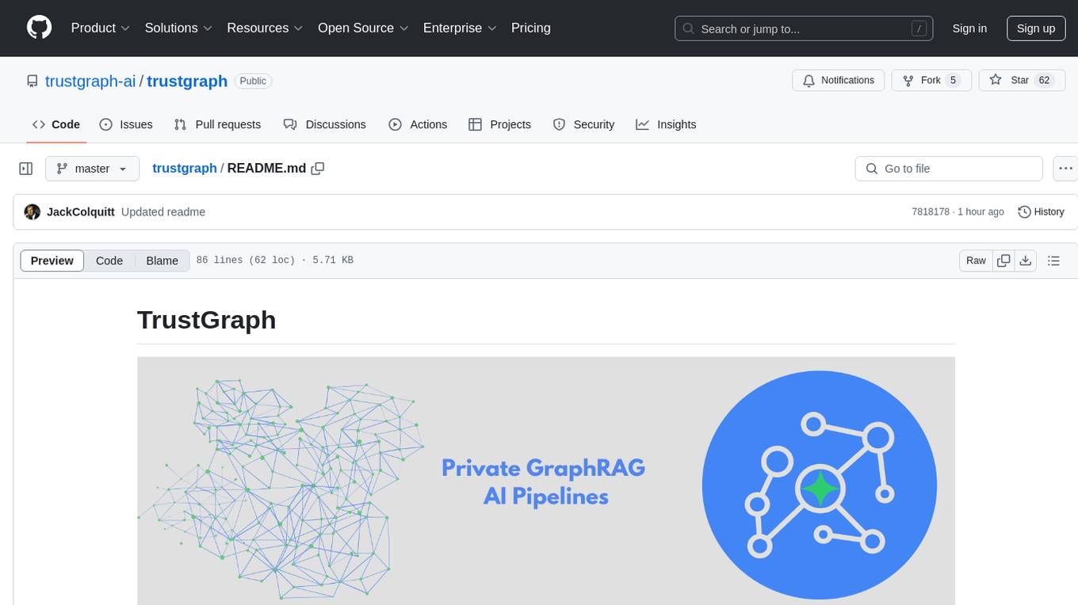Image resolution: width=1078 pixels, height=605 pixels.
Task: Open the Updated readme commit message
Action: 163,211
